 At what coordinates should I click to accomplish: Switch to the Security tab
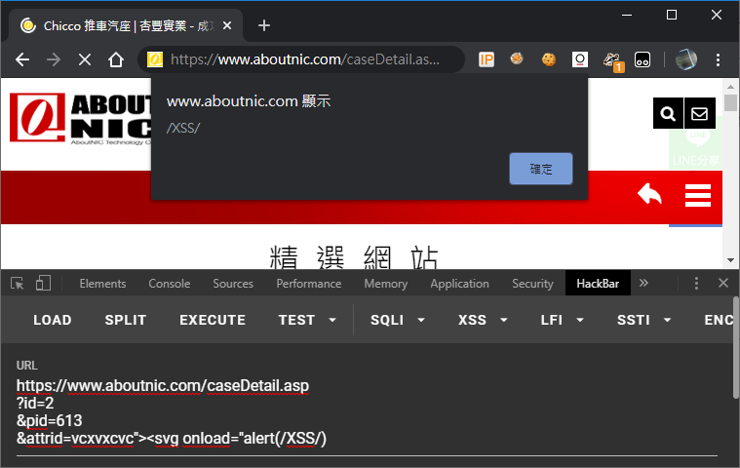[532, 284]
